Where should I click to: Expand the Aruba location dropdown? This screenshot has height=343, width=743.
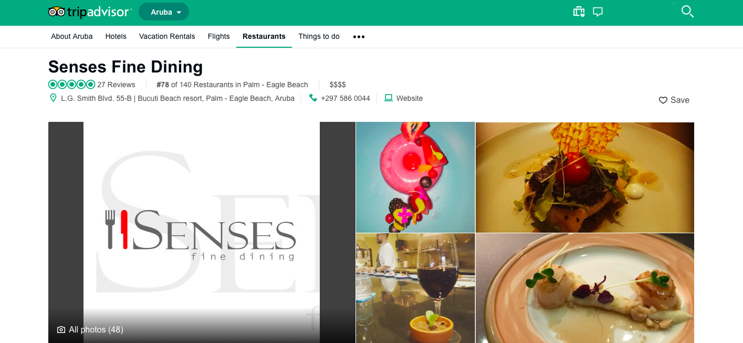click(164, 12)
